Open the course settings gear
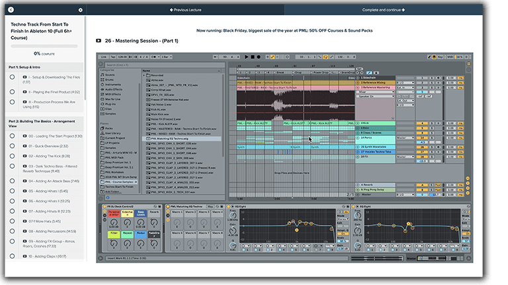Screen dimensions: 508x285 point(80,10)
